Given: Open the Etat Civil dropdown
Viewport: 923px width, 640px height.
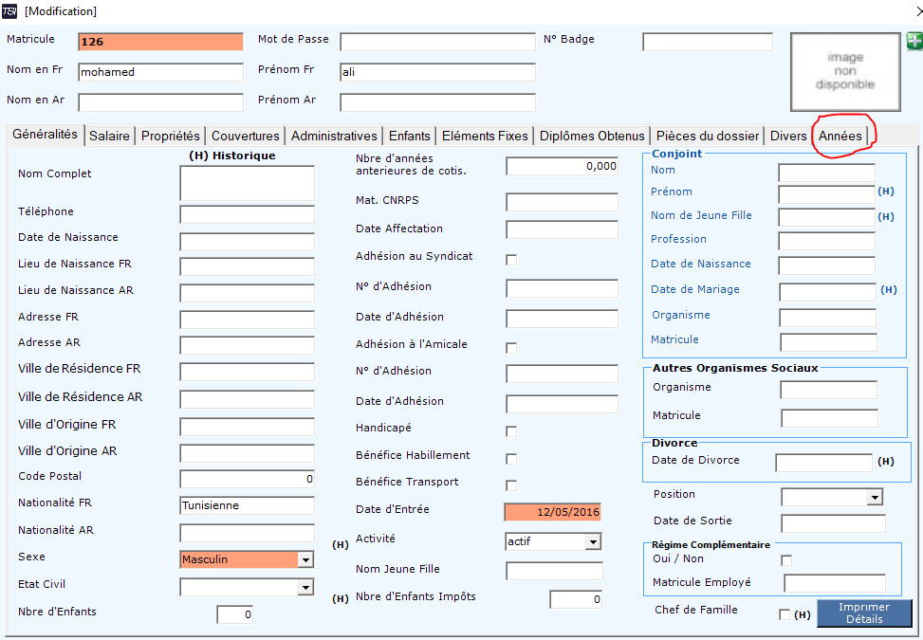Looking at the screenshot, I should click(305, 587).
